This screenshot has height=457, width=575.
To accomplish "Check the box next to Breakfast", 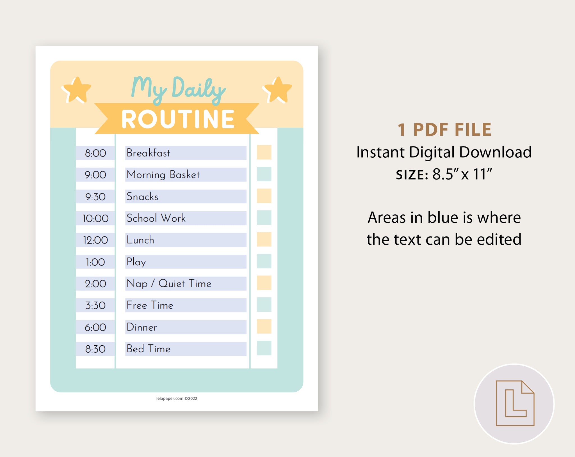I will click(264, 153).
